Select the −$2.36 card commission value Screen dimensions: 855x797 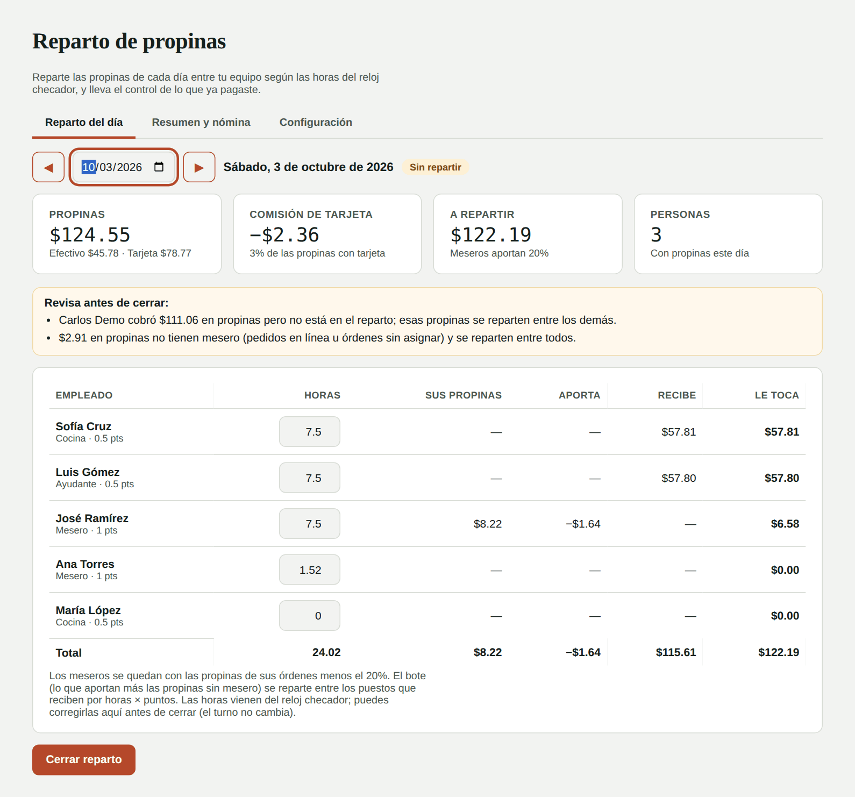[284, 235]
